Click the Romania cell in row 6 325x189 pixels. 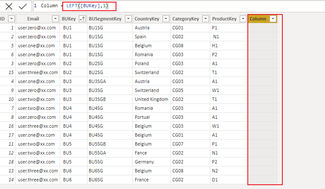pyautogui.click(x=151, y=54)
